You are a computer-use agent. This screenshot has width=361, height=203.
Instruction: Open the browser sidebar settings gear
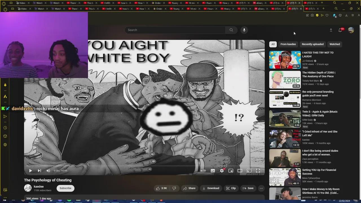(x=5, y=145)
